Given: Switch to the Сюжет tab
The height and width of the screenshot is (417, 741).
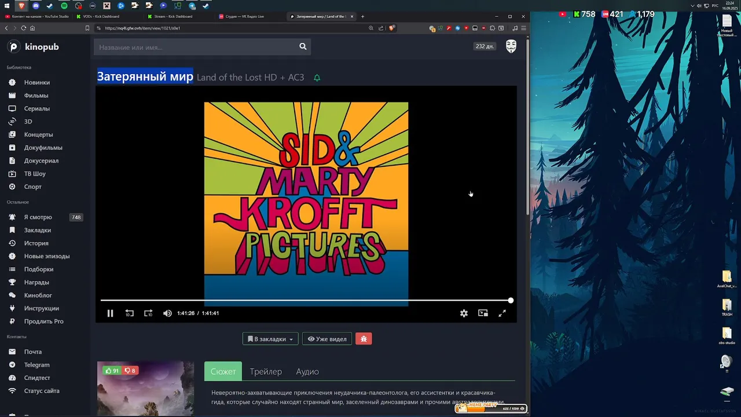Looking at the screenshot, I should click(223, 371).
